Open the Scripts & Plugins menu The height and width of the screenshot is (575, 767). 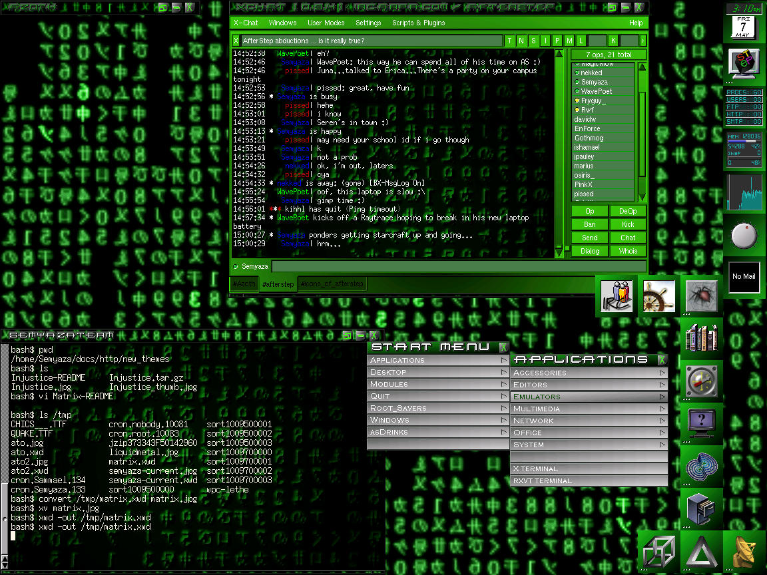[418, 23]
